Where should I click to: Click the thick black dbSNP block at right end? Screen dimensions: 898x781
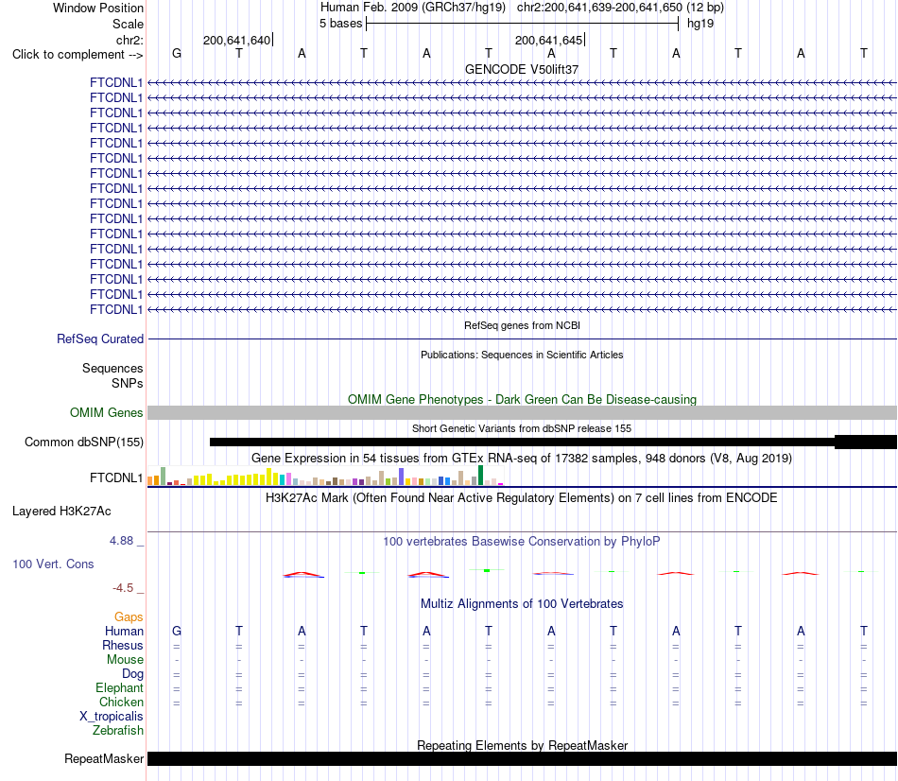(x=865, y=442)
